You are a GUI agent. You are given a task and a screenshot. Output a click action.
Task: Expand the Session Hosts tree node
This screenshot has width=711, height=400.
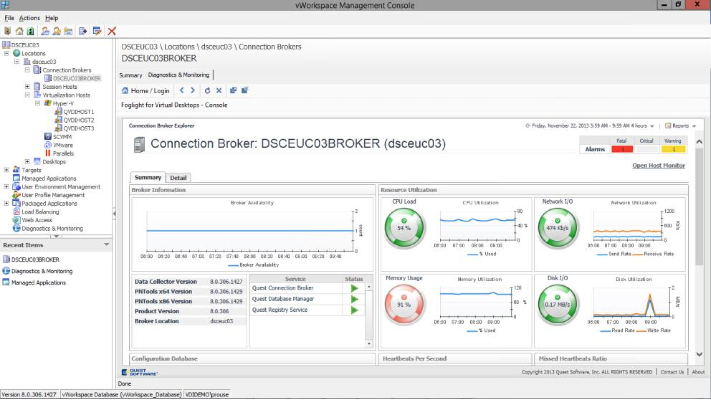(27, 86)
